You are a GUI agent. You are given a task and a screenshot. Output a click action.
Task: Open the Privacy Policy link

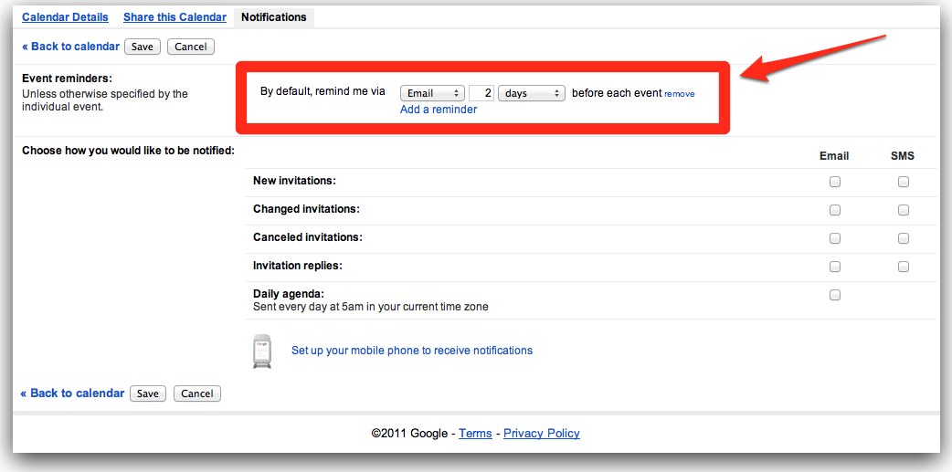tap(541, 434)
